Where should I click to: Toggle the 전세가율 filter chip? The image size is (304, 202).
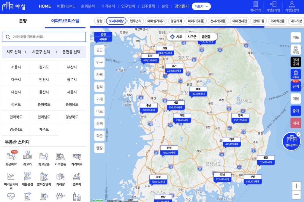(x=259, y=21)
